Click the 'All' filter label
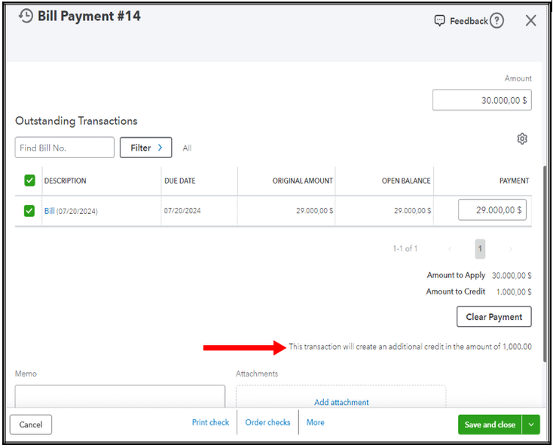Image resolution: width=553 pixels, height=448 pixels. click(187, 148)
